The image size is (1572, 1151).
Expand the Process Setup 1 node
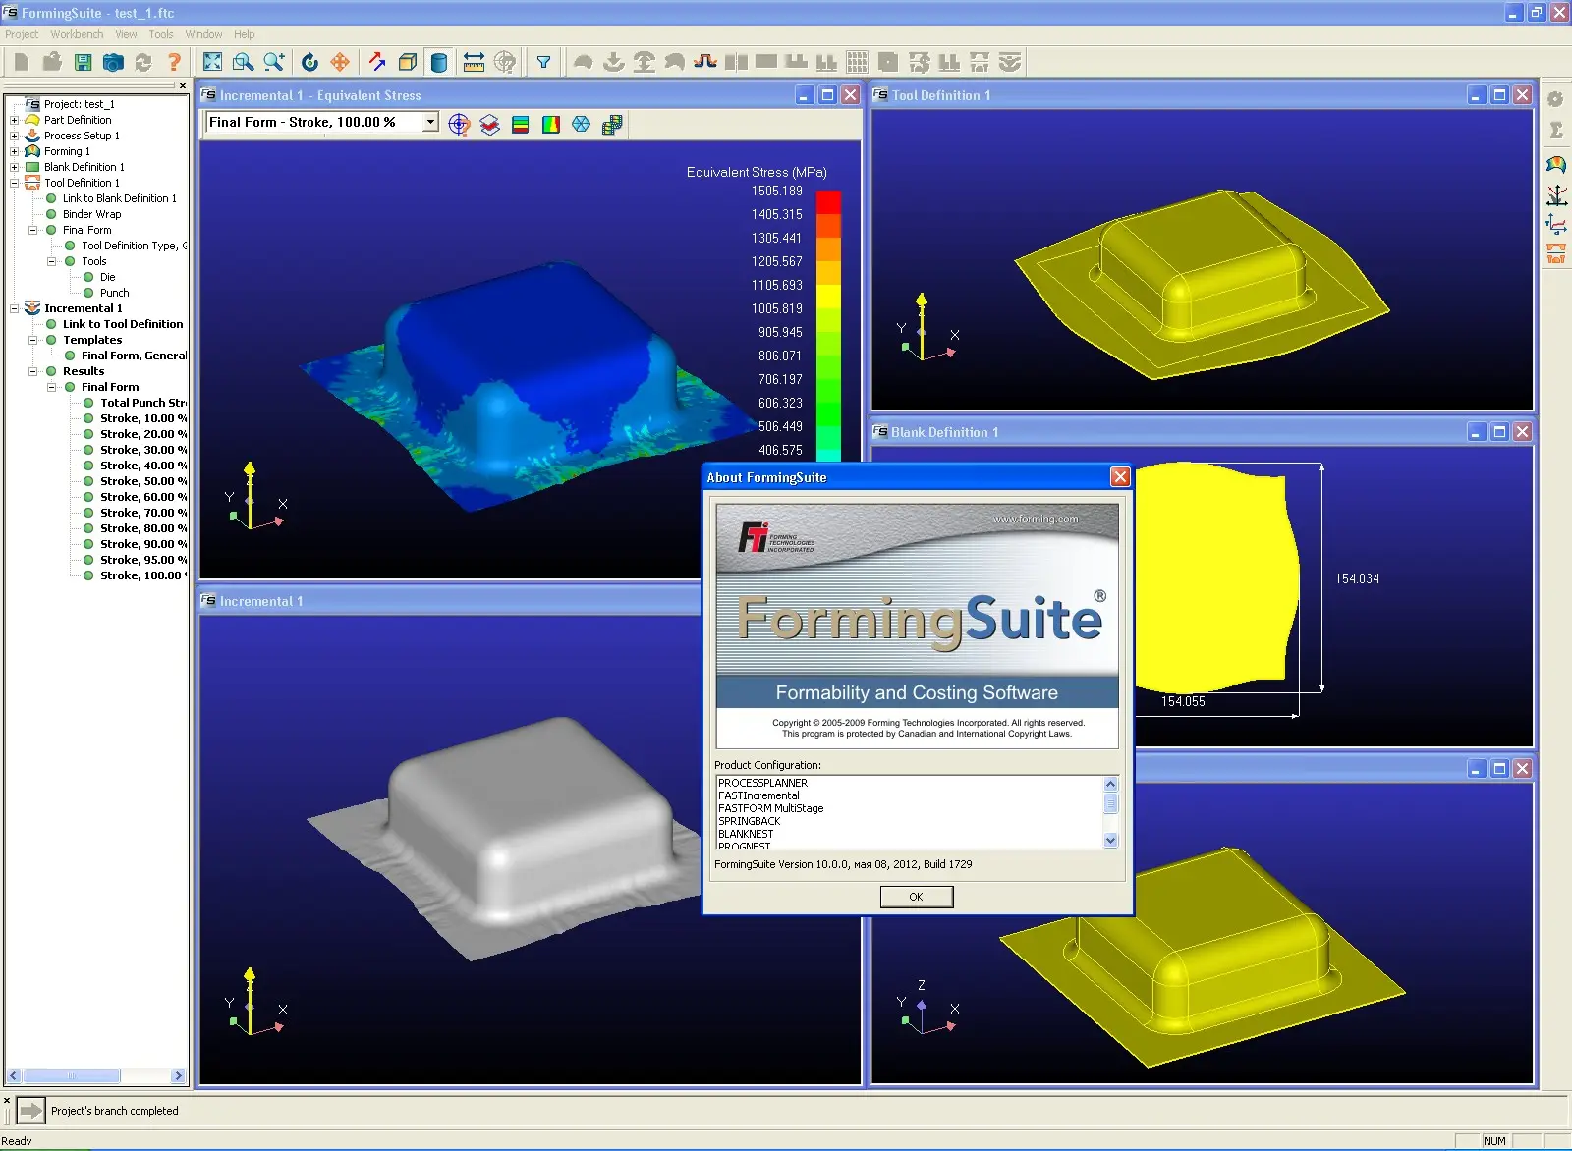pyautogui.click(x=15, y=136)
